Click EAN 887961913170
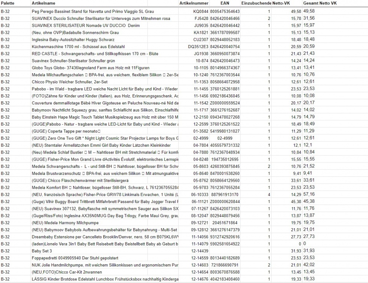 [225, 194]
